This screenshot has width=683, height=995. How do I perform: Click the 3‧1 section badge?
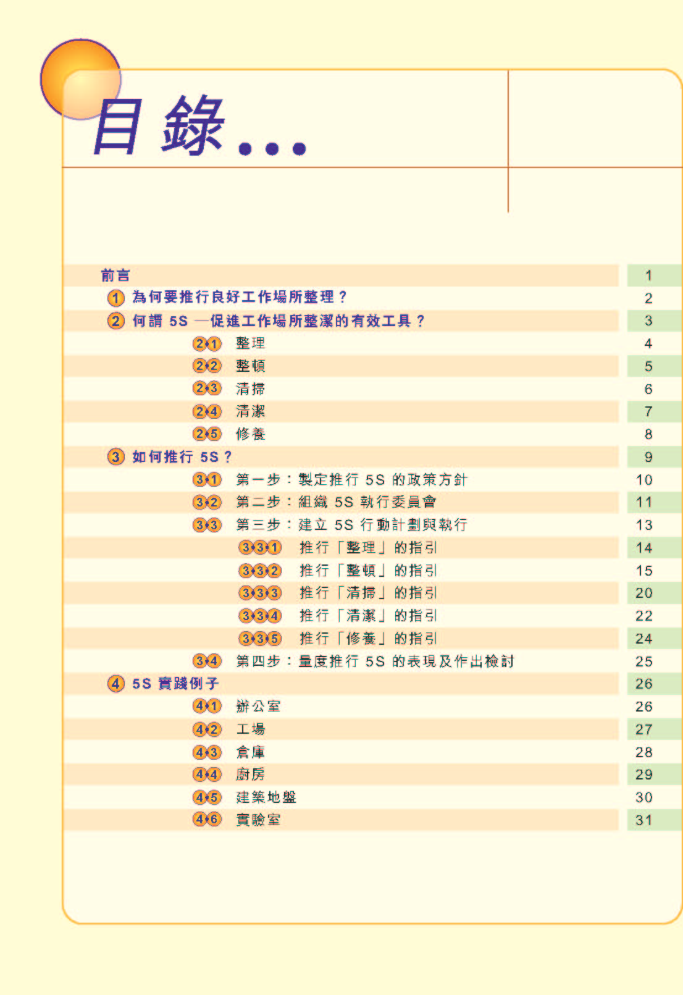tap(207, 480)
